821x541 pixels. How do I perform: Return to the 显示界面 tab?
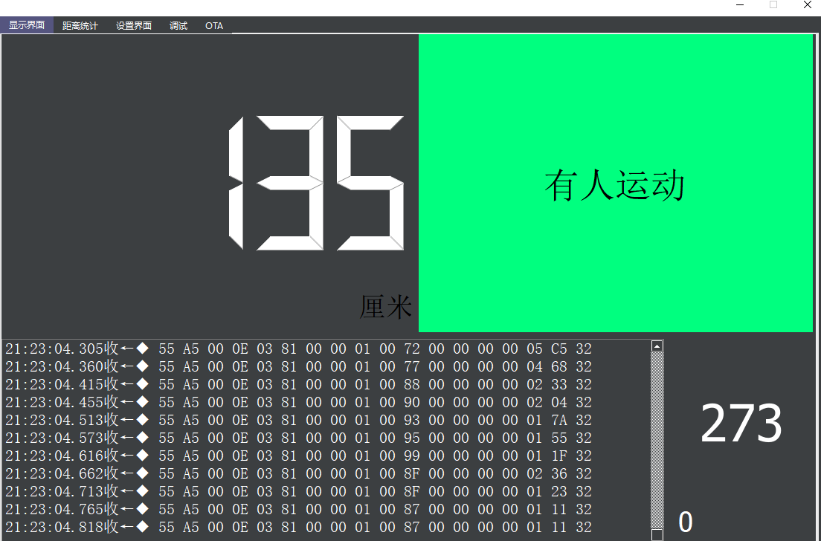point(27,25)
